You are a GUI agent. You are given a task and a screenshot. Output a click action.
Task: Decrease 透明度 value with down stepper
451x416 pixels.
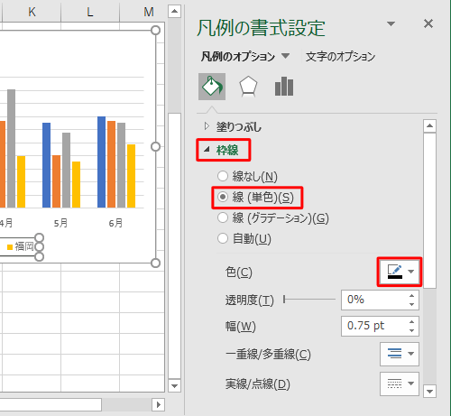[411, 304]
